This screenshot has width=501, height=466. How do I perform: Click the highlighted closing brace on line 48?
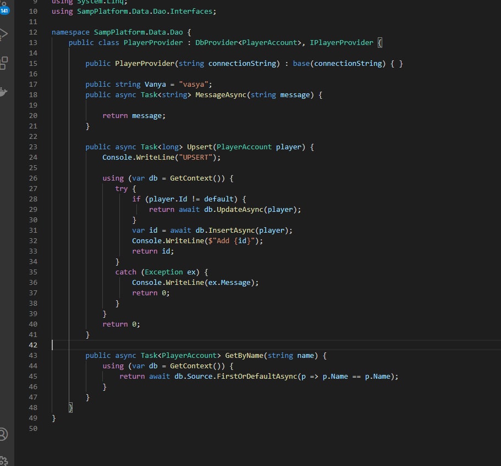click(70, 408)
